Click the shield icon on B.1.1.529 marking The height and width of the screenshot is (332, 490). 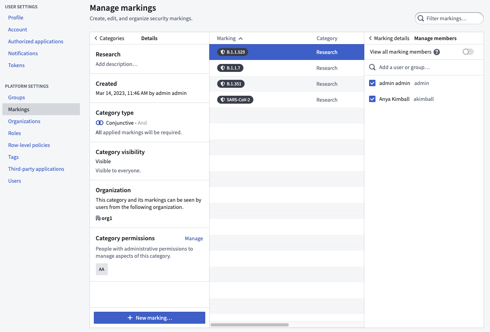pyautogui.click(x=223, y=52)
